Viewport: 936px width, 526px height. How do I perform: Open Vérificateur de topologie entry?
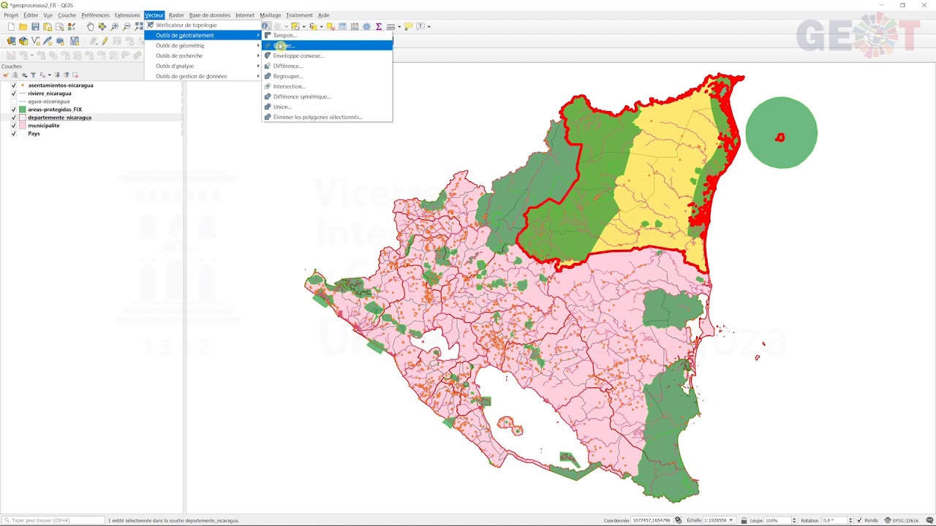click(203, 25)
